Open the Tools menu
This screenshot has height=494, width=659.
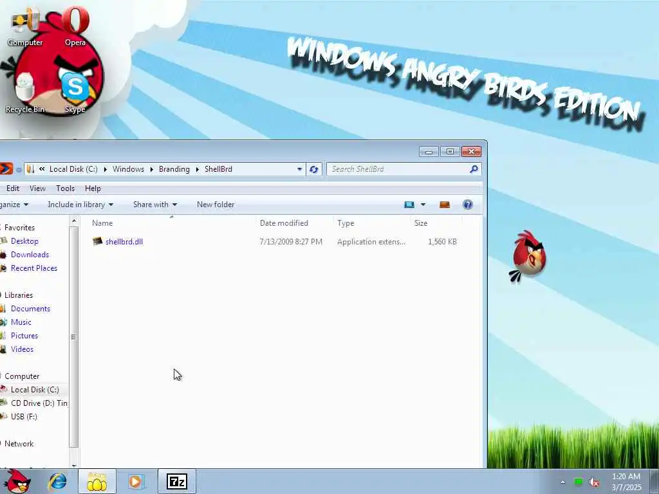[x=65, y=188]
